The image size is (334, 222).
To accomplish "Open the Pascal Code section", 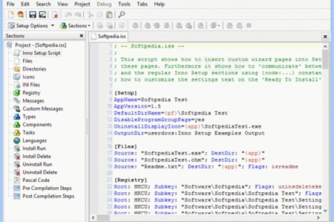I will 36,180.
